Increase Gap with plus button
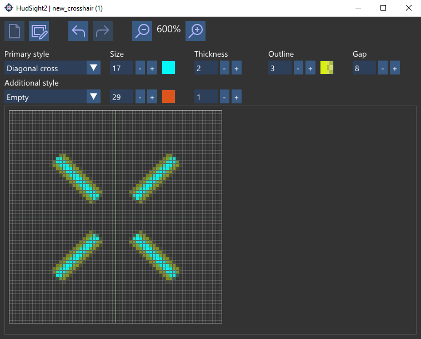The height and width of the screenshot is (339, 421). click(394, 68)
